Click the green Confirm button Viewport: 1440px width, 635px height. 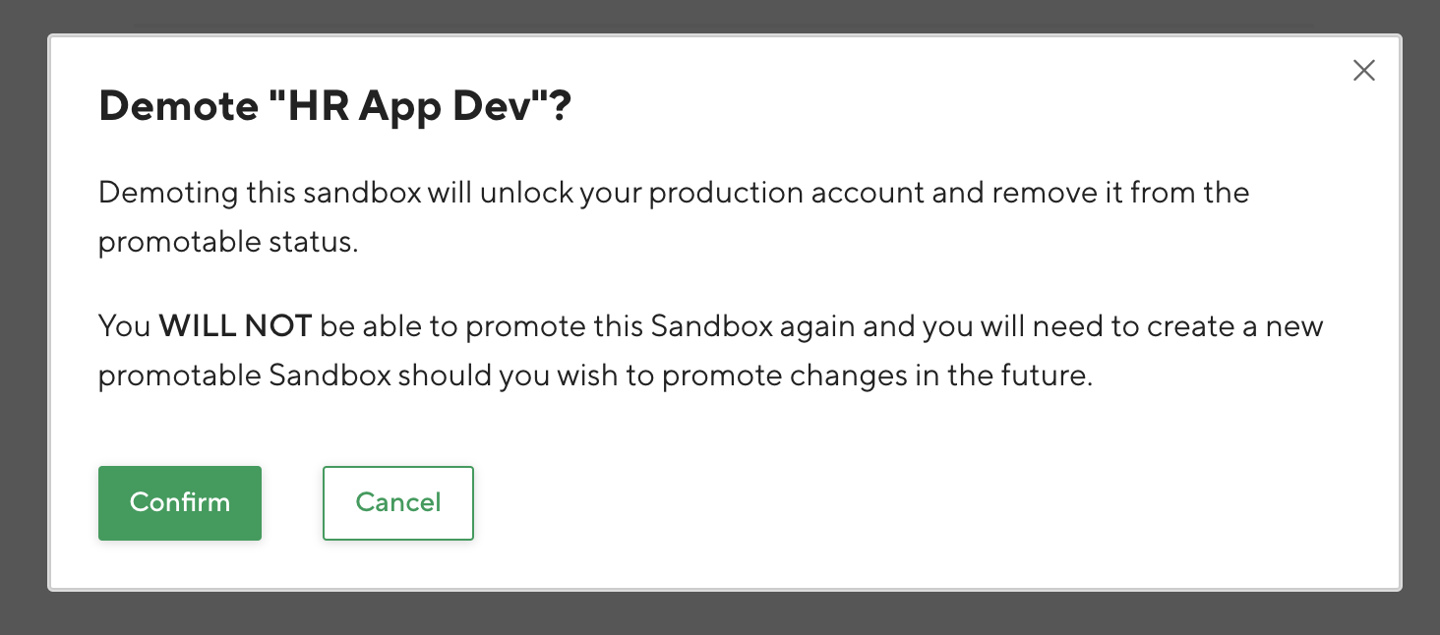[x=180, y=503]
